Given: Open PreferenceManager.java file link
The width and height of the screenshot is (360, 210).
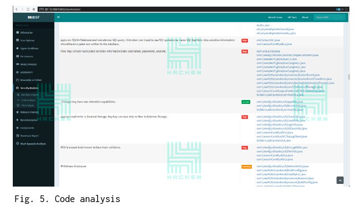Looking at the screenshot, I should pyautogui.click(x=289, y=87).
